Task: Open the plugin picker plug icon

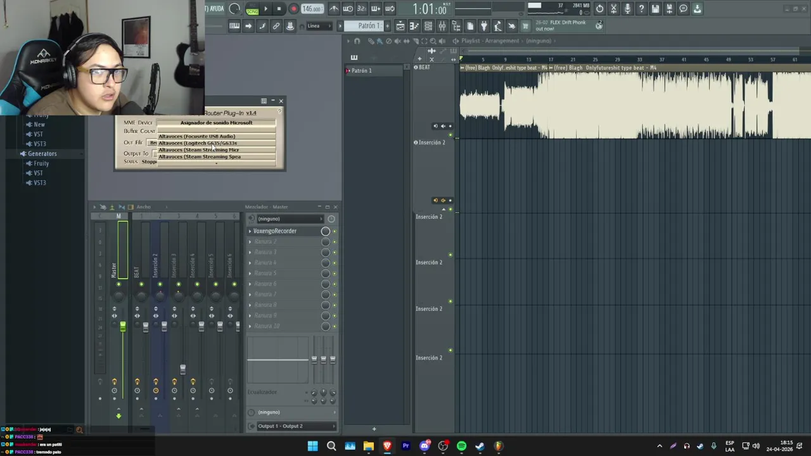Action: [x=484, y=26]
